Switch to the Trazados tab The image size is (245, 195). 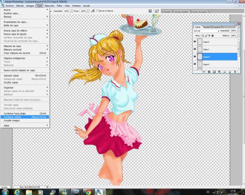tap(216, 27)
